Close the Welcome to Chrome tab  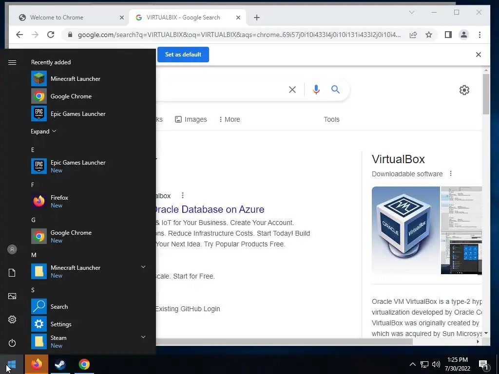tap(121, 18)
